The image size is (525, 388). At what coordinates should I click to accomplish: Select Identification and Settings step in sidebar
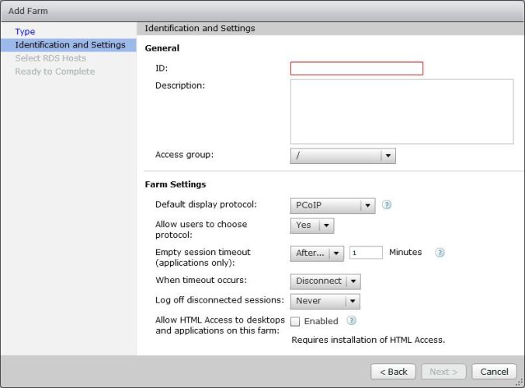click(70, 45)
